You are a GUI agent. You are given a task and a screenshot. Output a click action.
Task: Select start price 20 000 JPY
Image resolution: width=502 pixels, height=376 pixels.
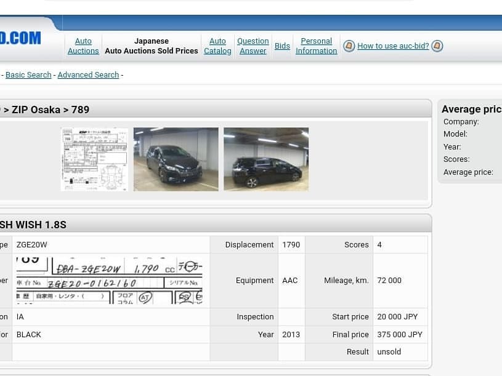click(397, 317)
